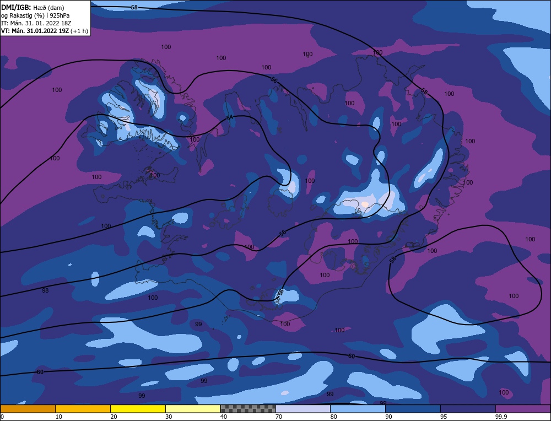Click the "40" legend tick label
Viewport: 551px width, 421px height.
[224, 417]
